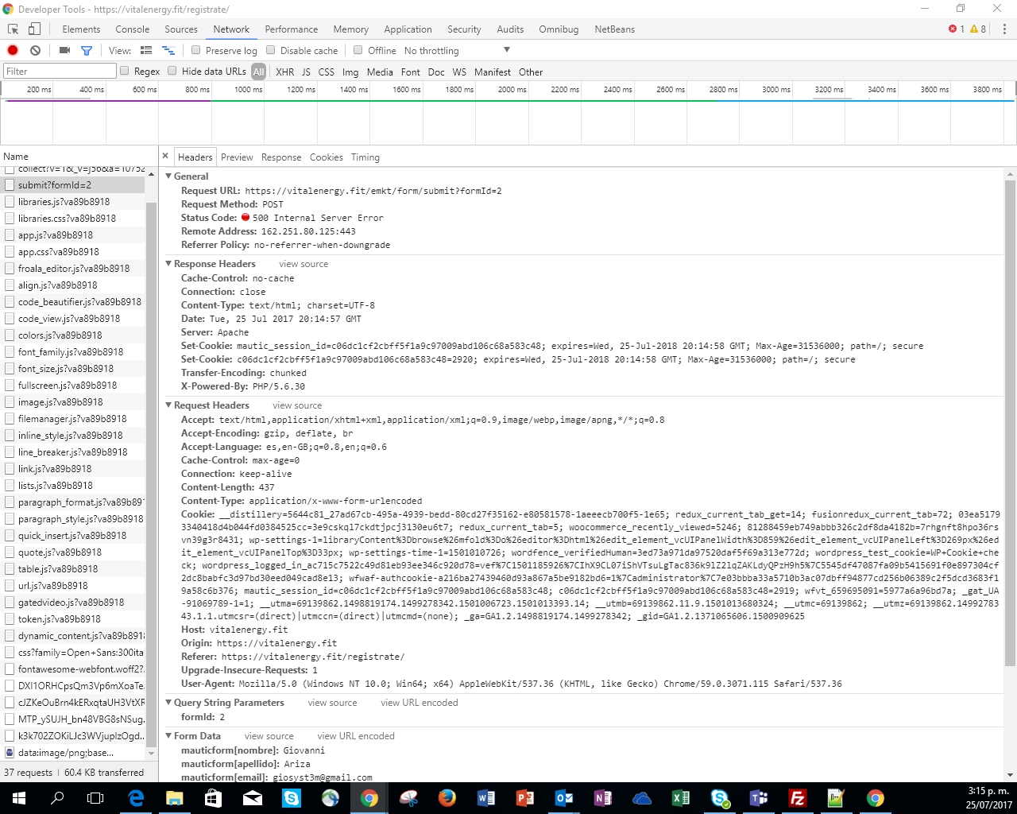View source of Response Headers

[x=304, y=264]
